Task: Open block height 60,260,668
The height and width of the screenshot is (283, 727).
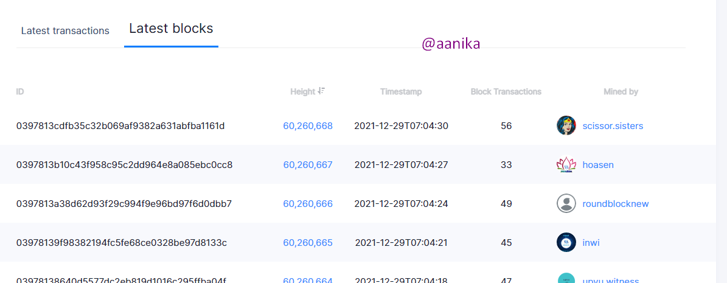Action: (308, 126)
